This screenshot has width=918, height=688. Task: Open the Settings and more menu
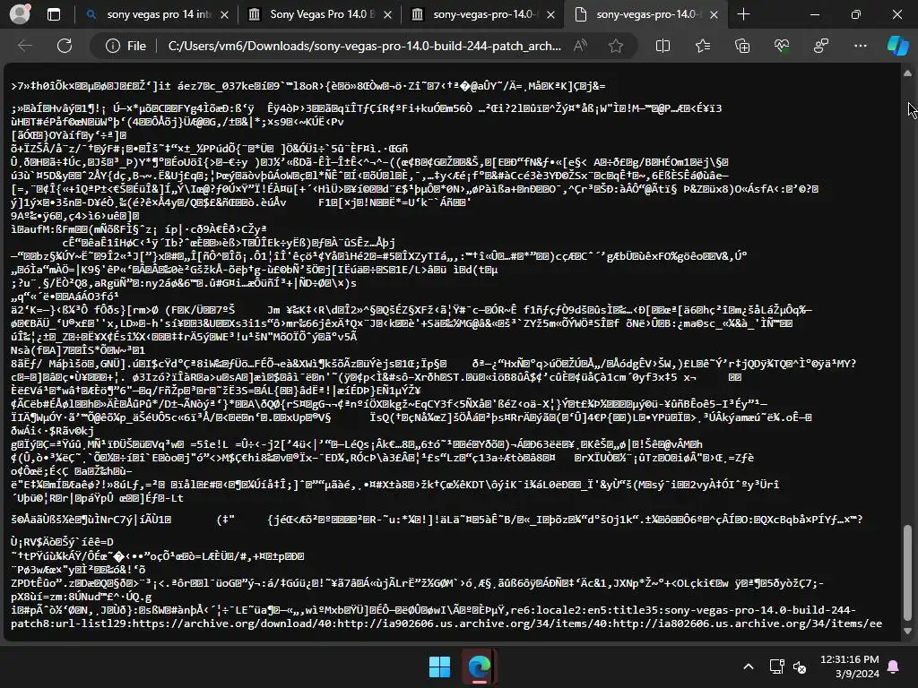(x=860, y=46)
